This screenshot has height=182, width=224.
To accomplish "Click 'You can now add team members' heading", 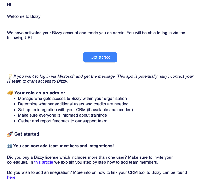I will [x=64, y=146].
